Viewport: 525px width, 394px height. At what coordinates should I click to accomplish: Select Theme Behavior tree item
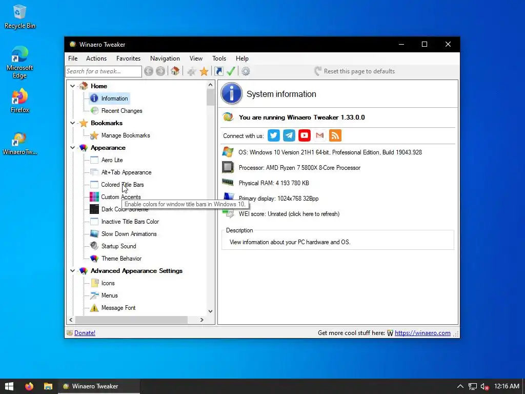(121, 259)
